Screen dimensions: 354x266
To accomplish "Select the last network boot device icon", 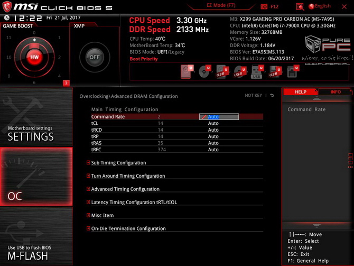I will point(293,71).
